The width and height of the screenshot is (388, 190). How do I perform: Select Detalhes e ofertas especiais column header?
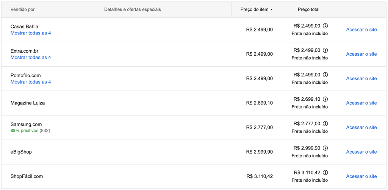tap(132, 9)
